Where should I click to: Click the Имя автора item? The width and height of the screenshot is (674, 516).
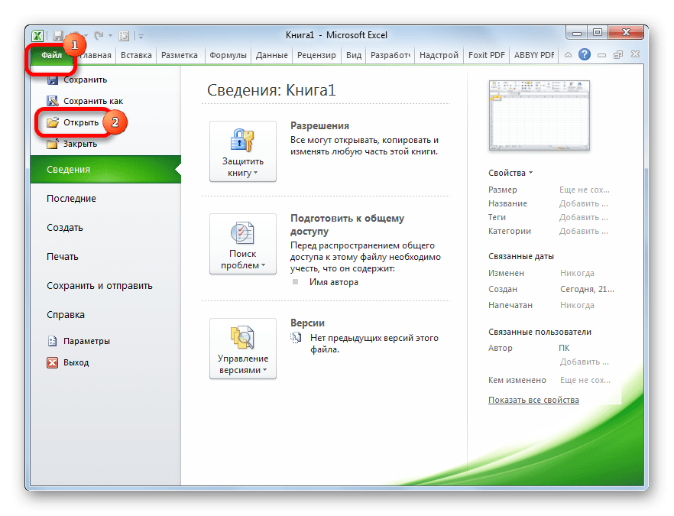[x=333, y=282]
